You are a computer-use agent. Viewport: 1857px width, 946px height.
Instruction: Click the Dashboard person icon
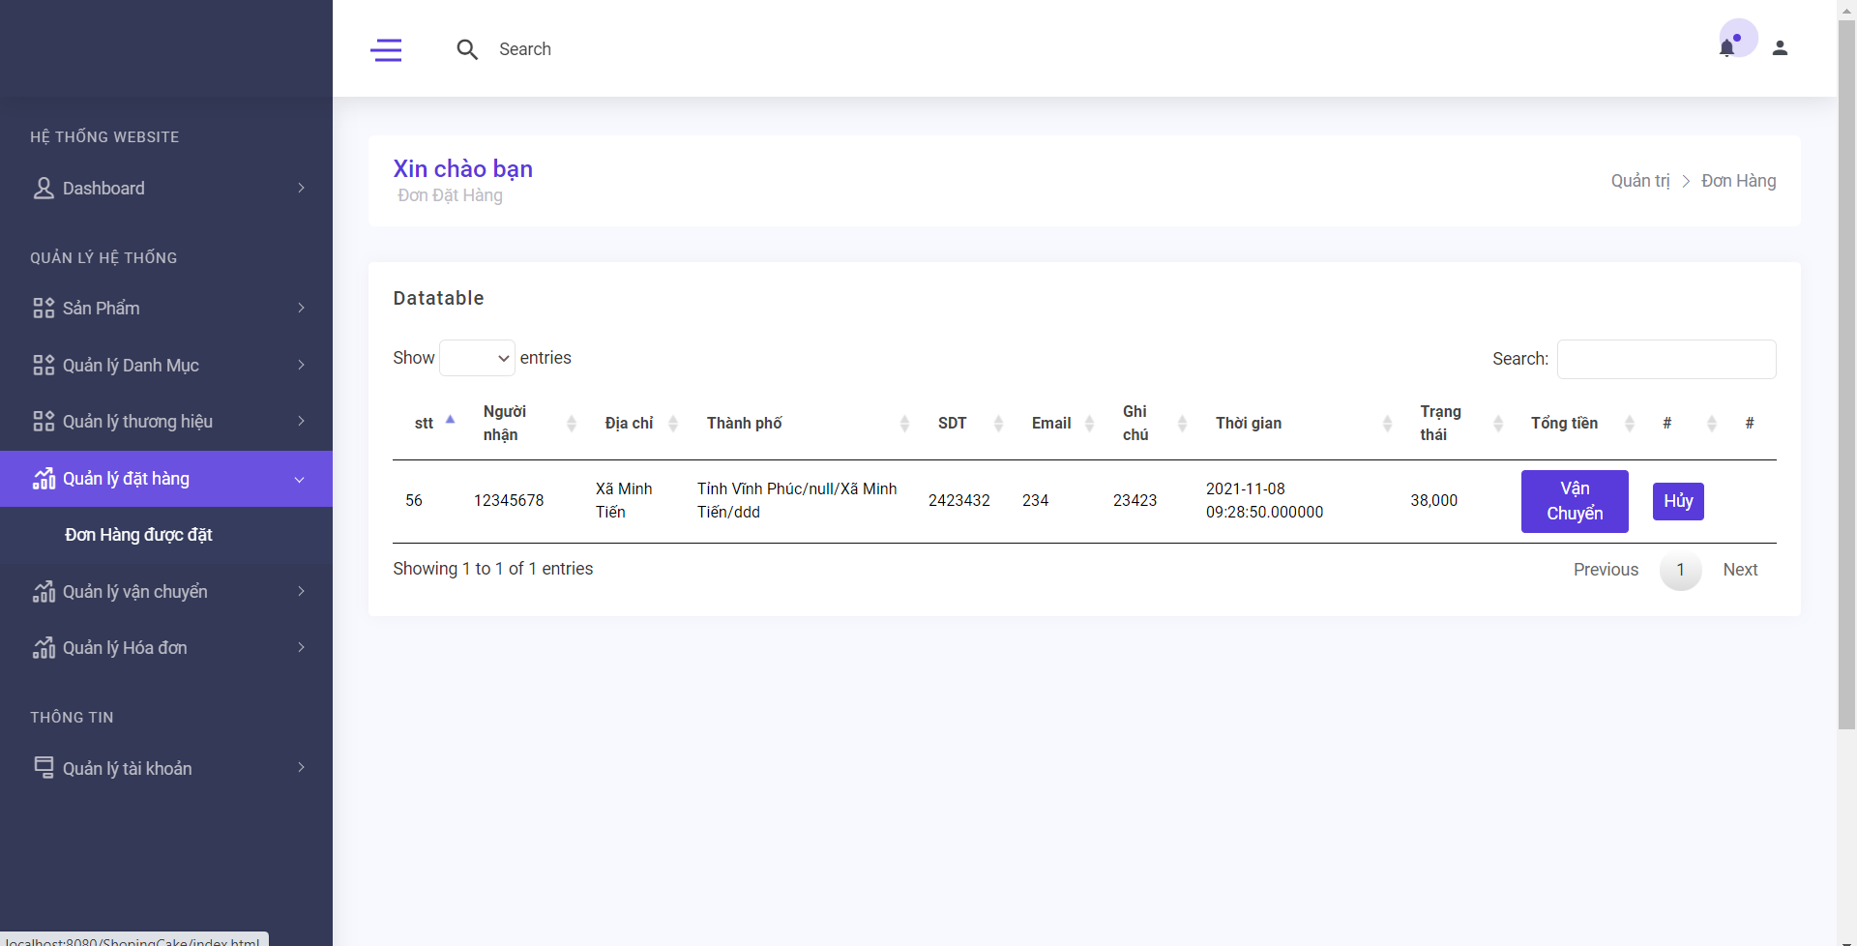pos(44,188)
